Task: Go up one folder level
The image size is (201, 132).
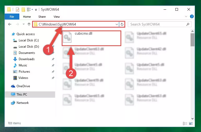Action: [29, 24]
